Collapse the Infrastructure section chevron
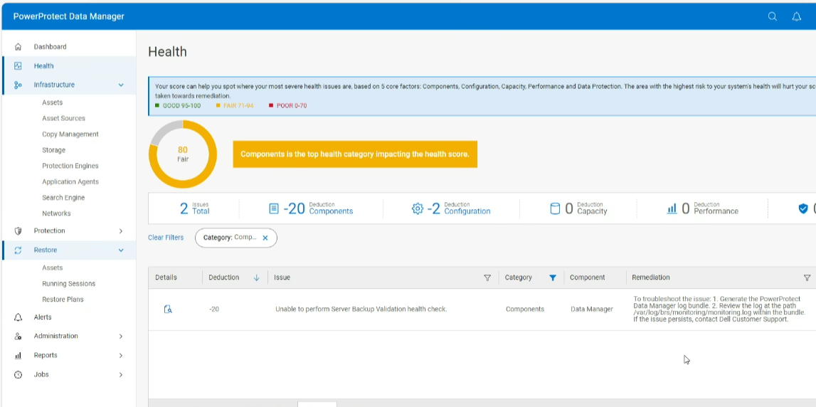Screen dimensions: 816x407 (x=121, y=85)
